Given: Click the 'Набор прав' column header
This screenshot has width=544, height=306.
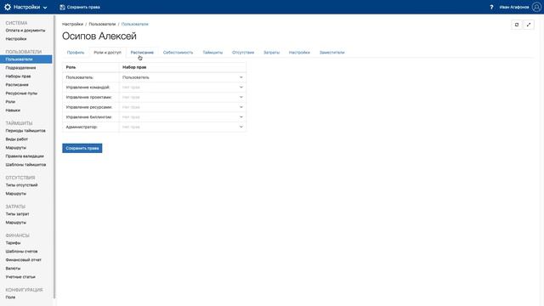Looking at the screenshot, I should (x=134, y=67).
